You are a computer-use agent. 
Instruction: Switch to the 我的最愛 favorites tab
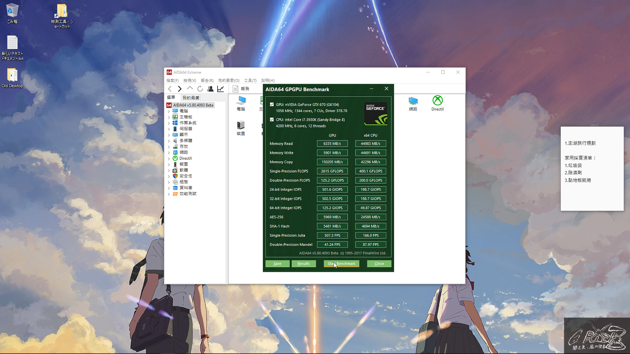pos(191,98)
